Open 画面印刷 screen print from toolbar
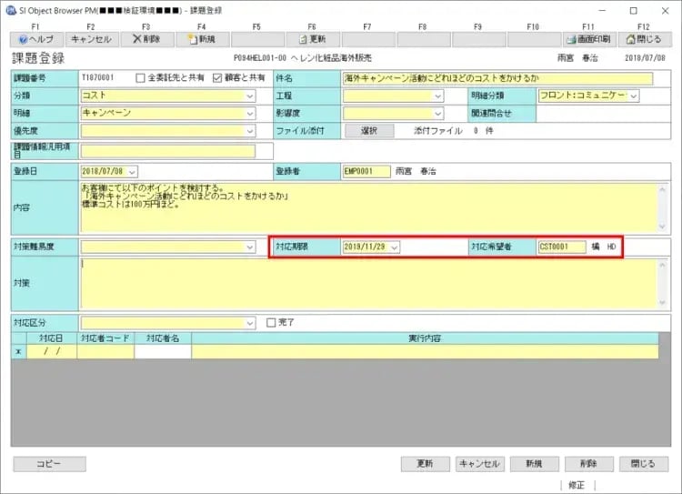The width and height of the screenshot is (682, 494). pyautogui.click(x=587, y=39)
